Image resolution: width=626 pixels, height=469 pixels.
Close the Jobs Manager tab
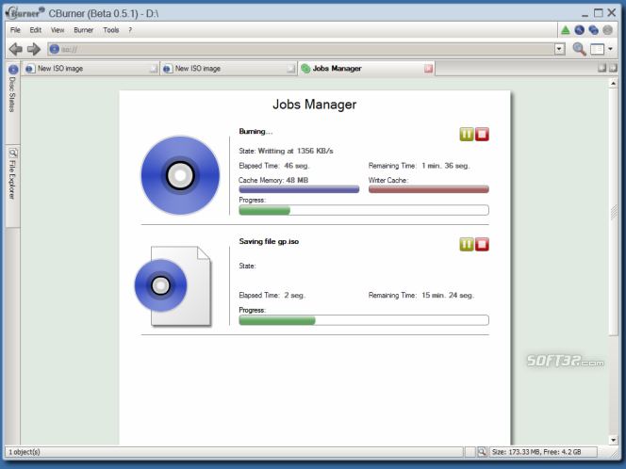tap(428, 69)
